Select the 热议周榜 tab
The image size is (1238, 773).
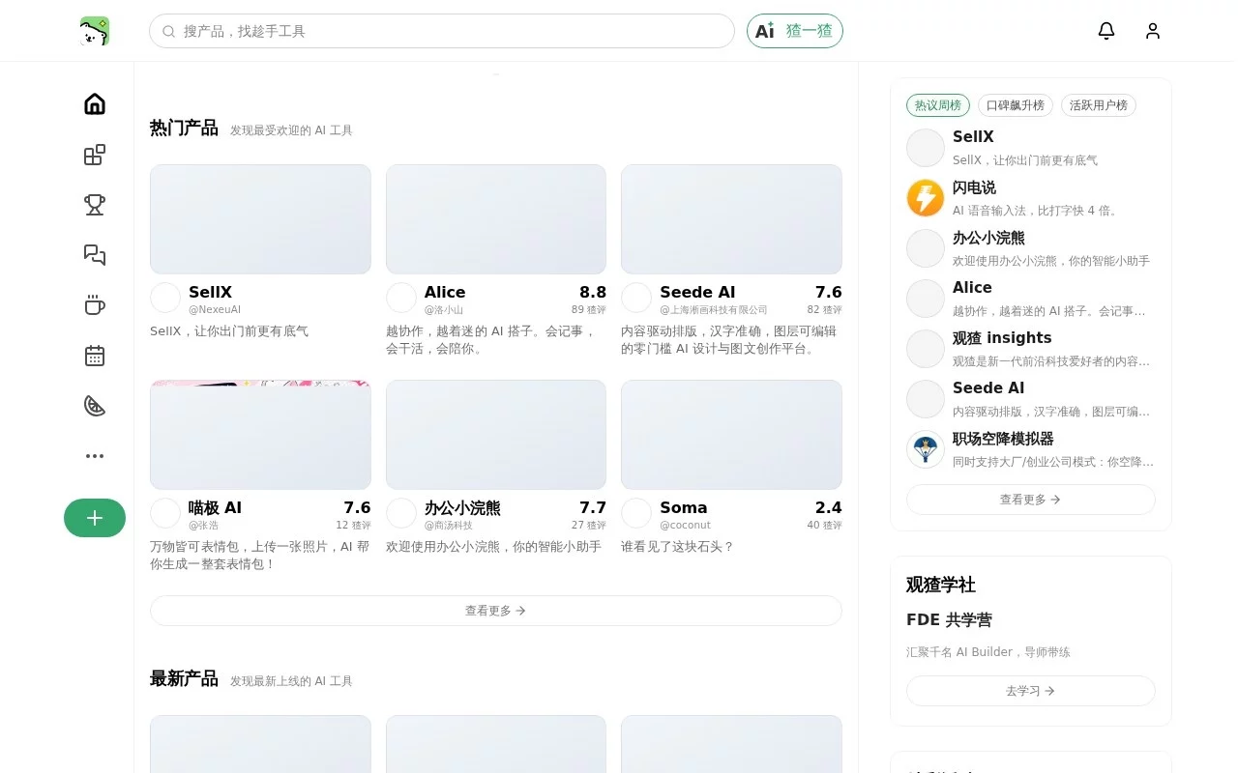click(x=938, y=105)
